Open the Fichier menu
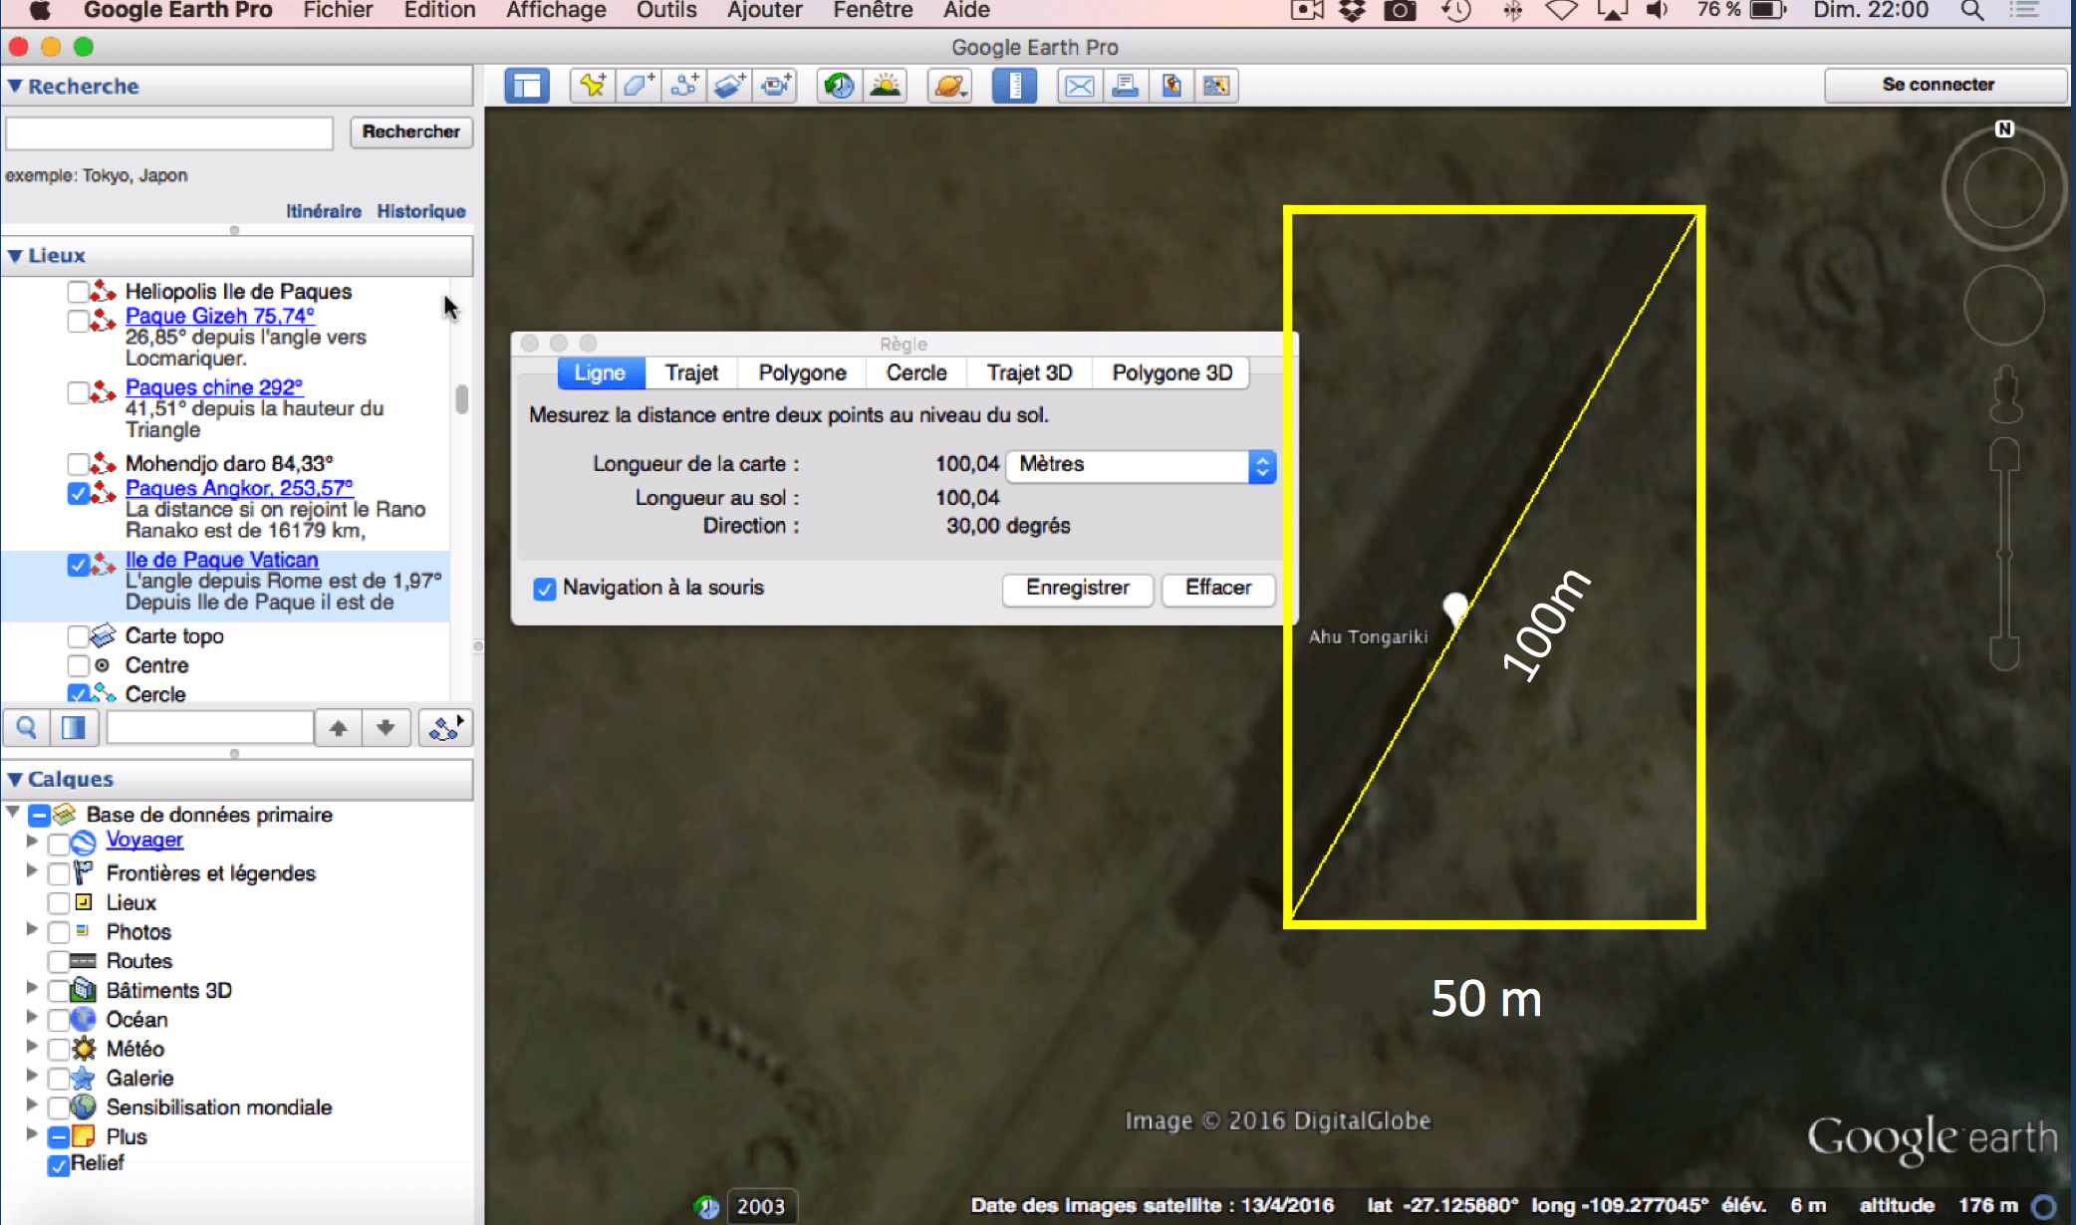 click(x=338, y=11)
